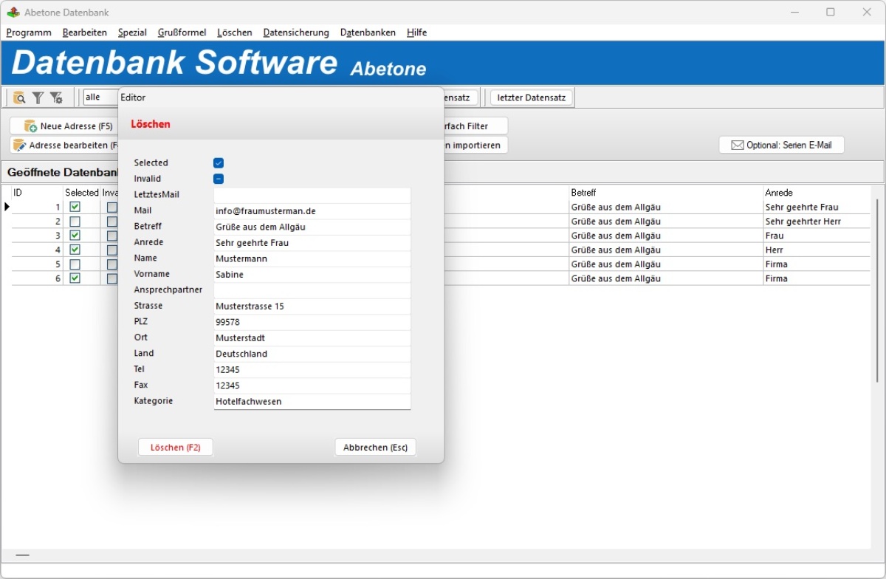Click the Adresse bearbeiten pencil icon
The image size is (886, 579).
tap(20, 145)
